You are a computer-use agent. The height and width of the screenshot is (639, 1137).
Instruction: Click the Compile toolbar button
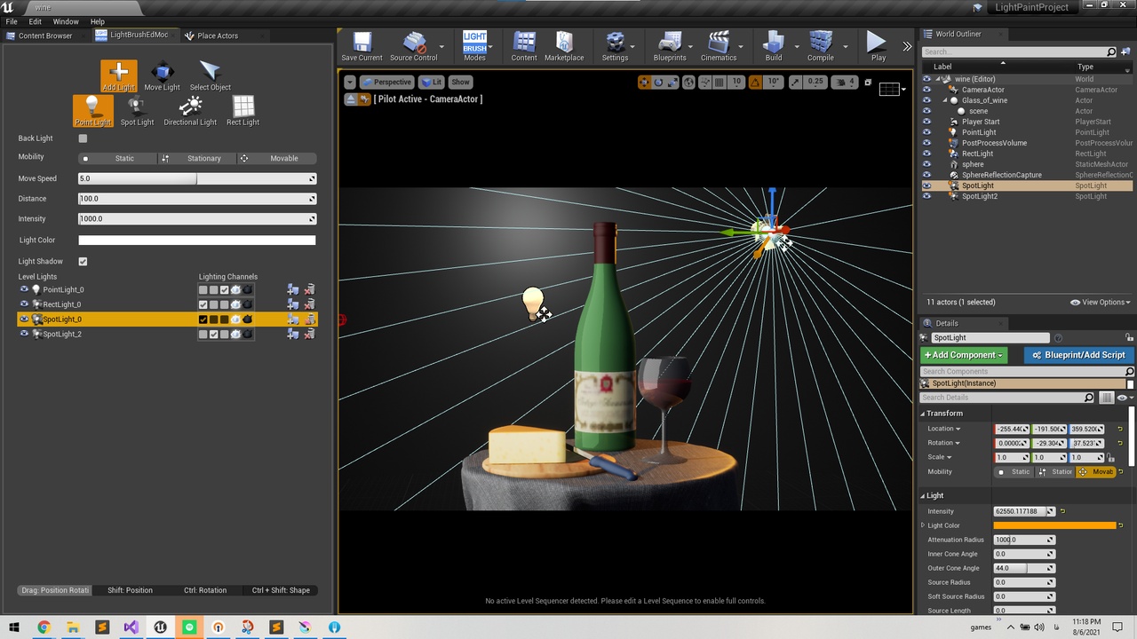(x=820, y=47)
